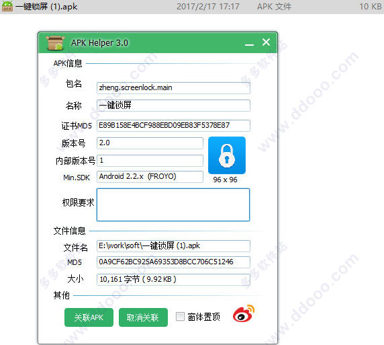Select the 一键锁屏 (1).apk file row
Screen dimensions: 384x345
pos(192,7)
